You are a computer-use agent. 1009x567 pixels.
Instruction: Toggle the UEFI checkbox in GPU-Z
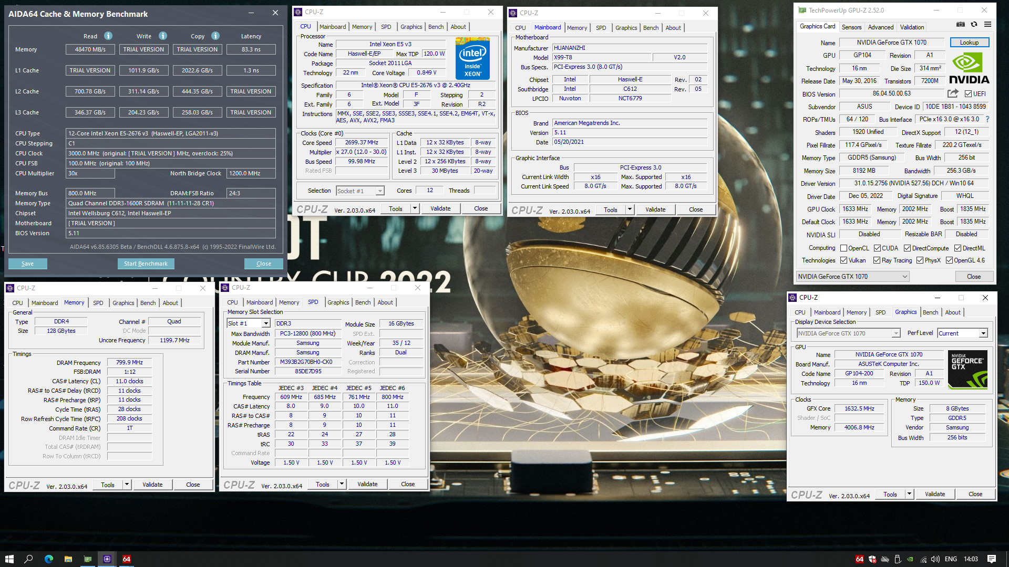point(968,94)
